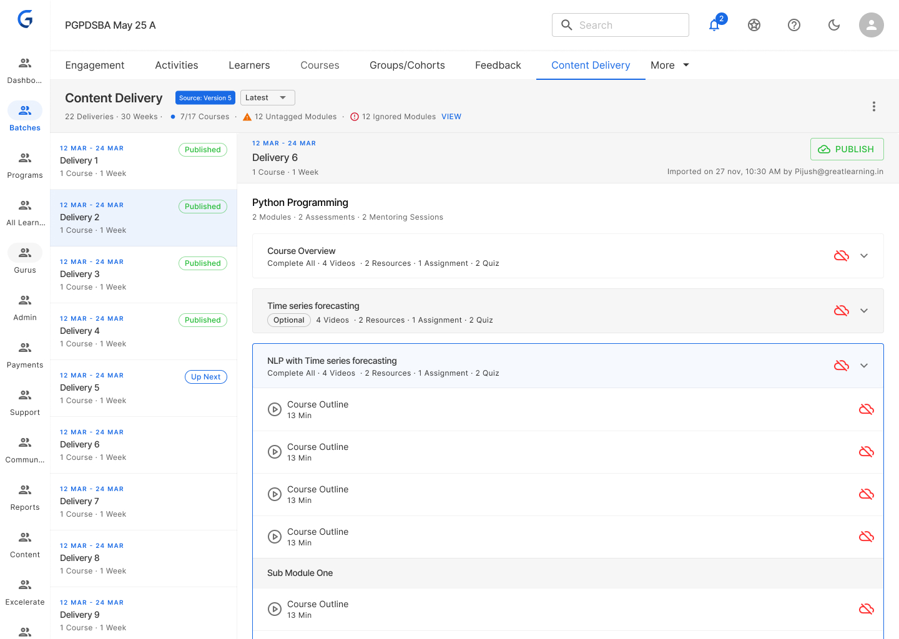Select Delivery 3 in the list
The height and width of the screenshot is (639, 899).
click(x=144, y=275)
